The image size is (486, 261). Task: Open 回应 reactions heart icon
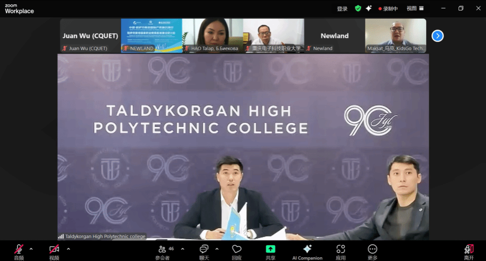pyautogui.click(x=236, y=249)
